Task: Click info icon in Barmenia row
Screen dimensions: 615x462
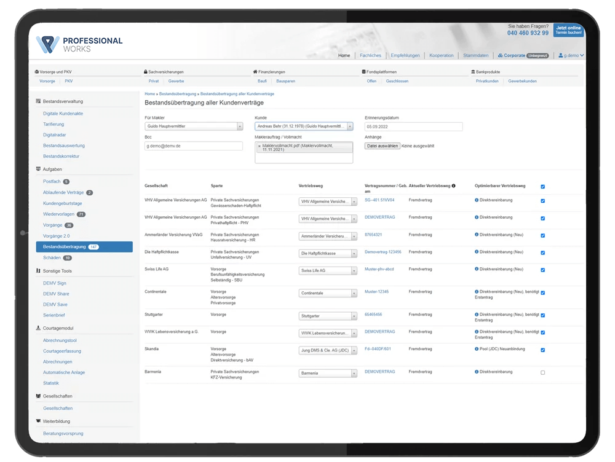Action: click(x=477, y=372)
